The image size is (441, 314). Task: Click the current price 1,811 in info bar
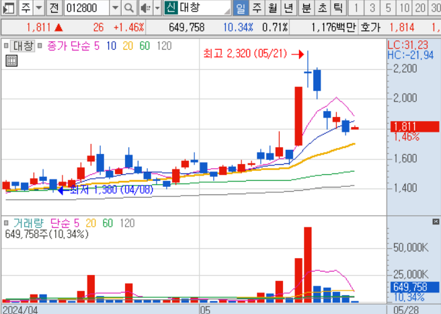[x=38, y=28]
